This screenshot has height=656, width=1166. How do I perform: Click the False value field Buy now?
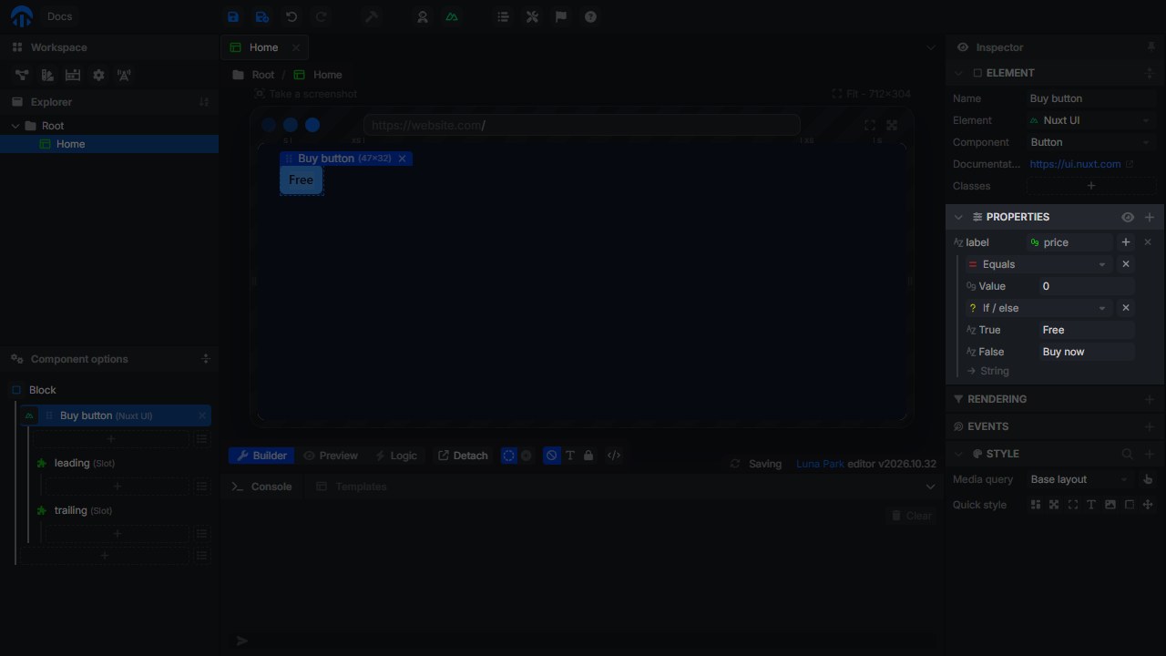(1088, 352)
